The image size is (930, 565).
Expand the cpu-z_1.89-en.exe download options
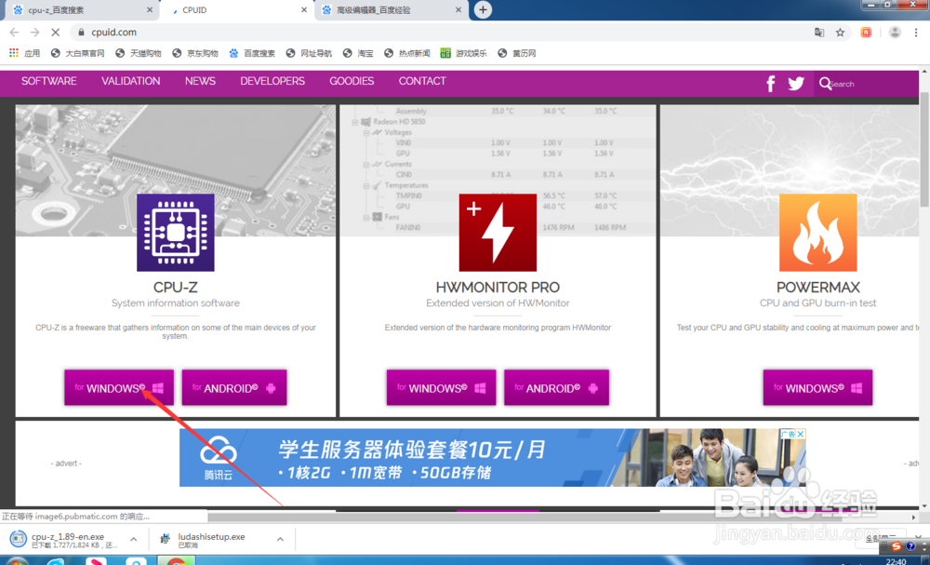pos(133,538)
